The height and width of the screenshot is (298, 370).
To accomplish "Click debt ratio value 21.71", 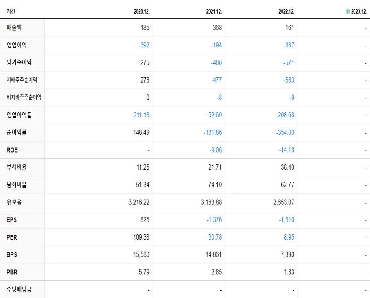I will [215, 167].
